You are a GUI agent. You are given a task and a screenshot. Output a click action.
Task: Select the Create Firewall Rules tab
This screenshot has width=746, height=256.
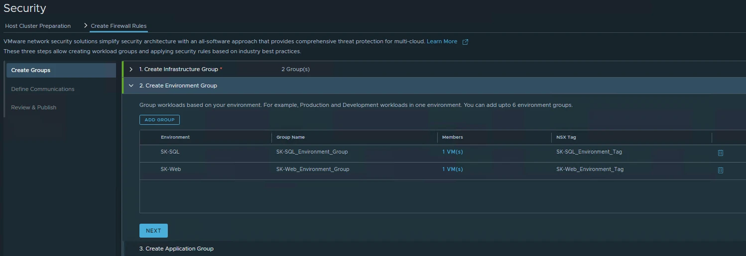click(x=119, y=26)
